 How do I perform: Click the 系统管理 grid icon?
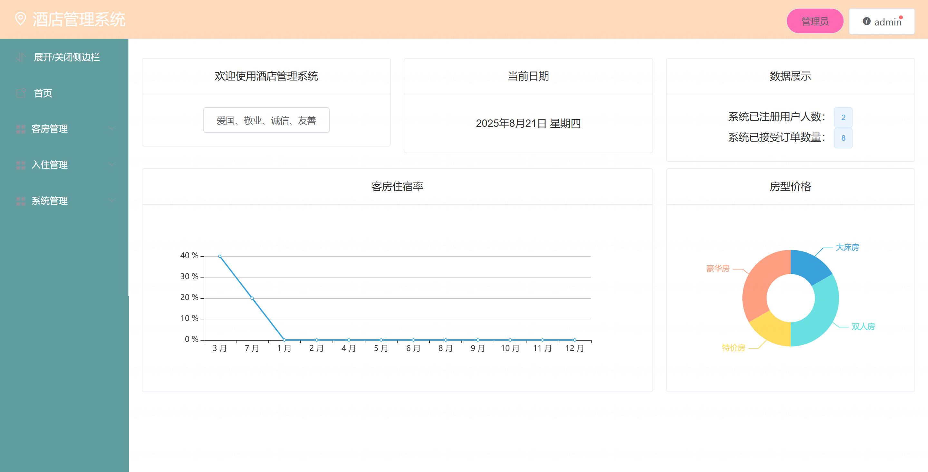[21, 201]
